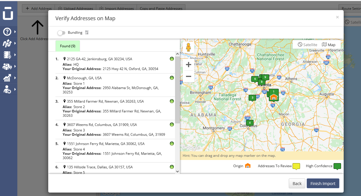Zoom in the map with plus
The image size is (361, 196).
[x=189, y=65]
